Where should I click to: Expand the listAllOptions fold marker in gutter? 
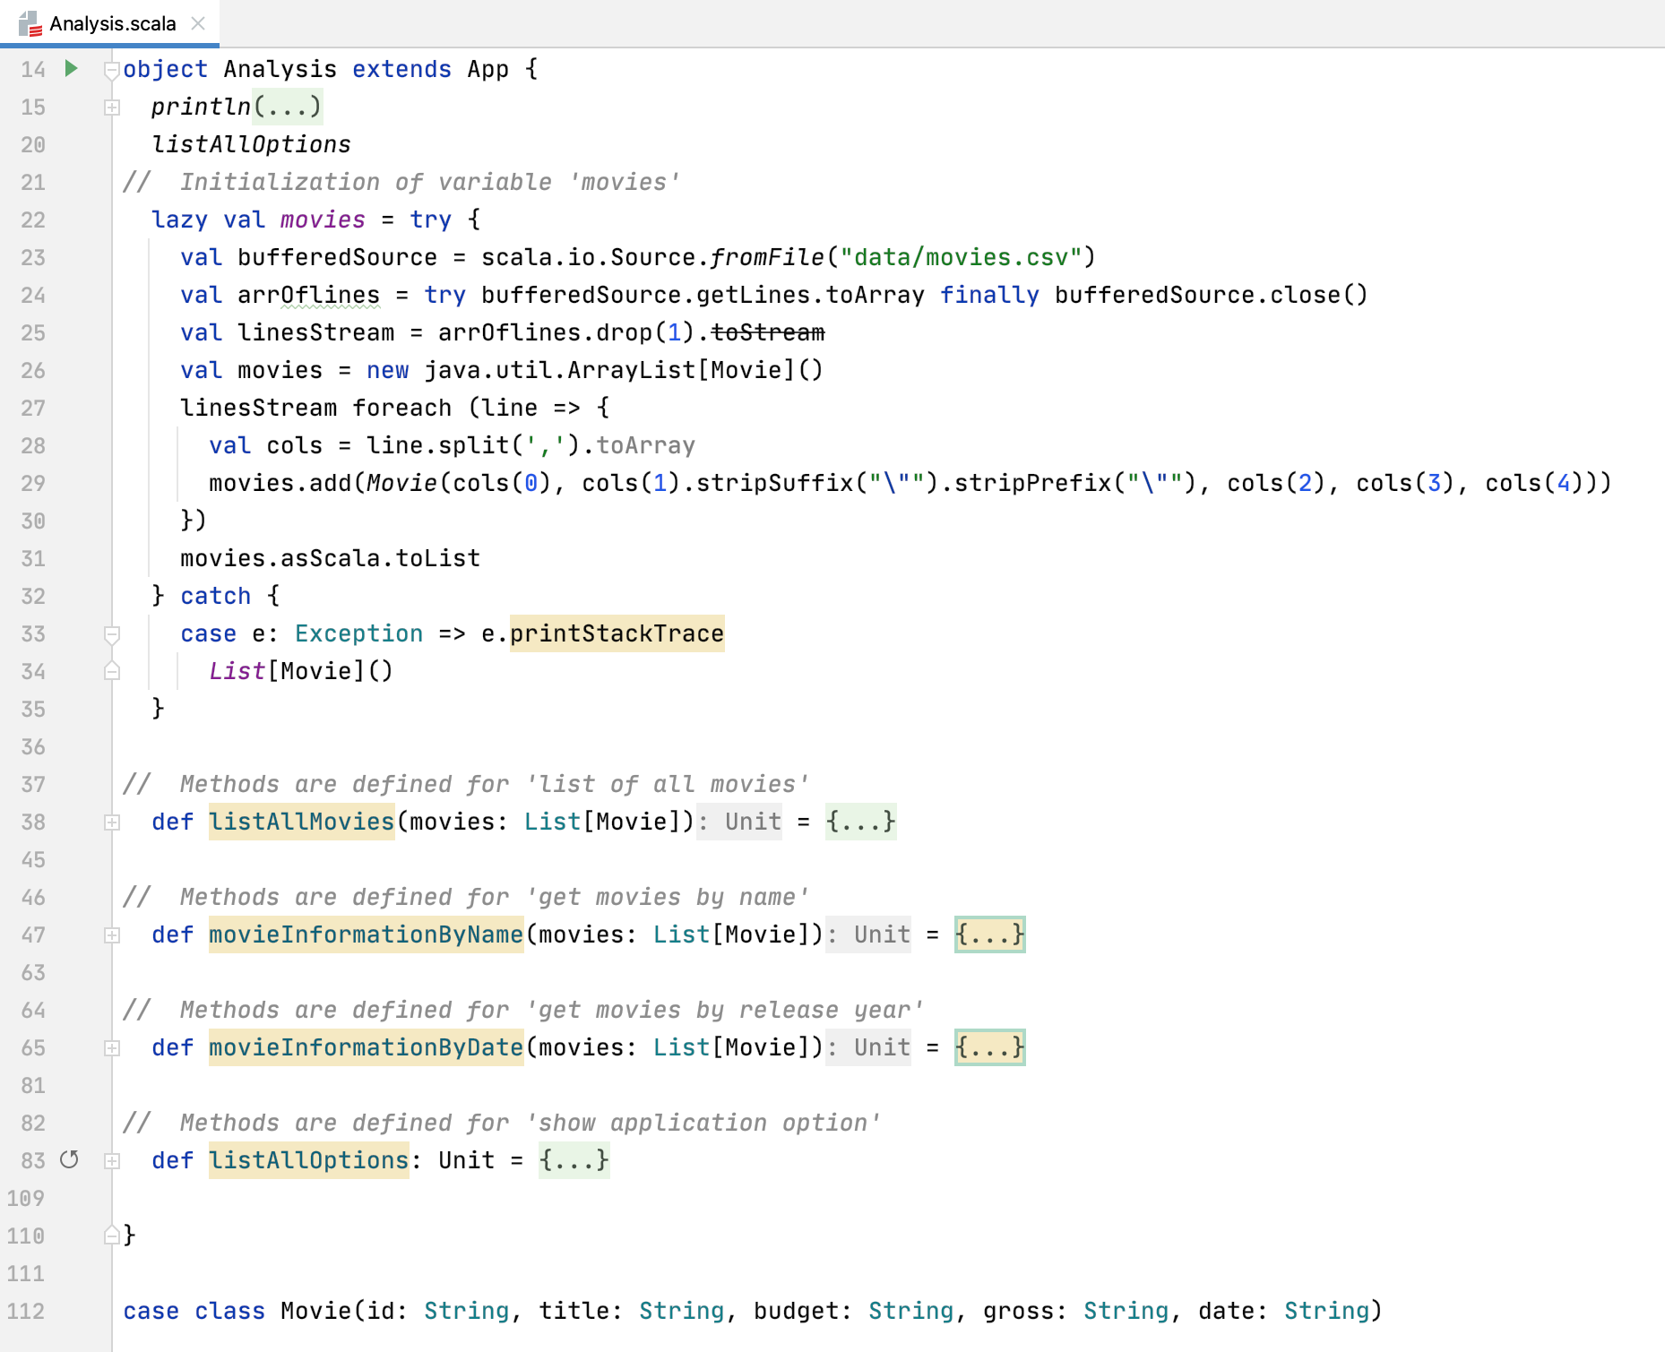point(112,1161)
